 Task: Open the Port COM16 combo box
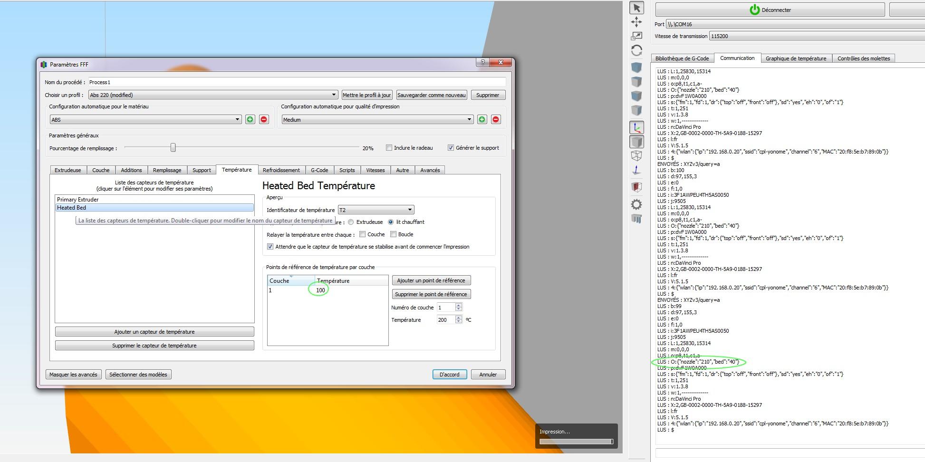coord(795,24)
